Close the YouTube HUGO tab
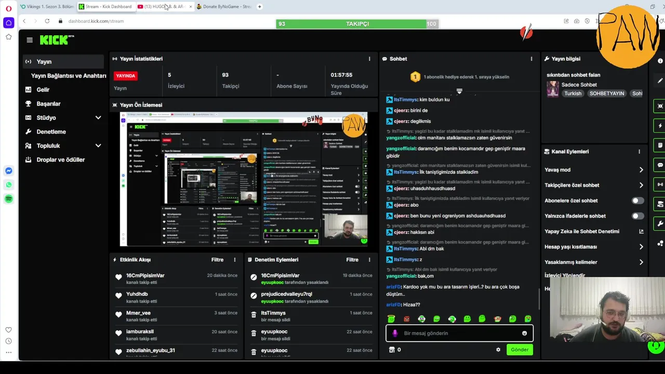 pyautogui.click(x=190, y=7)
